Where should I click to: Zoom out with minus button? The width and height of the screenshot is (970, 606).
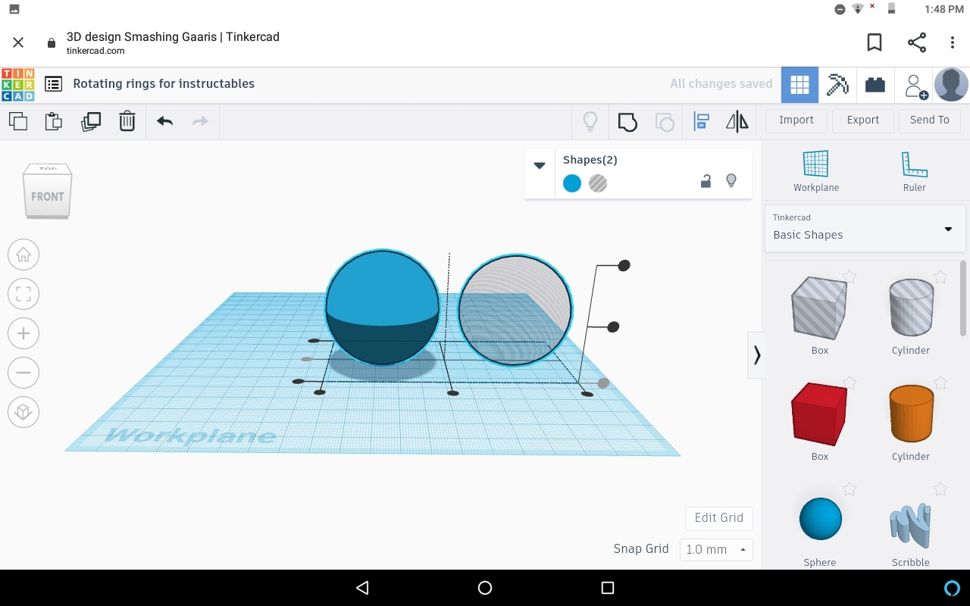[x=23, y=373]
